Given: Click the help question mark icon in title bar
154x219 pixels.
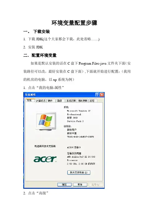Looking at the screenshot, I should pyautogui.click(x=97, y=95).
